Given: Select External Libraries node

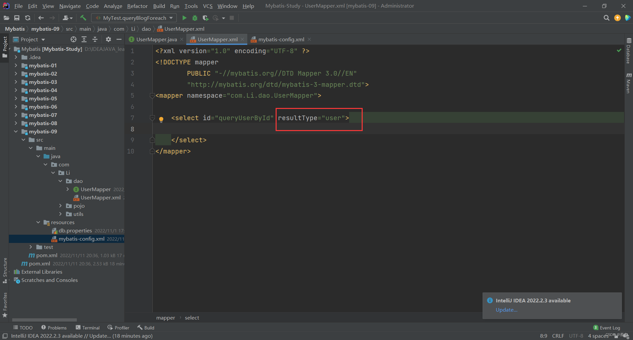Looking at the screenshot, I should tap(42, 272).
